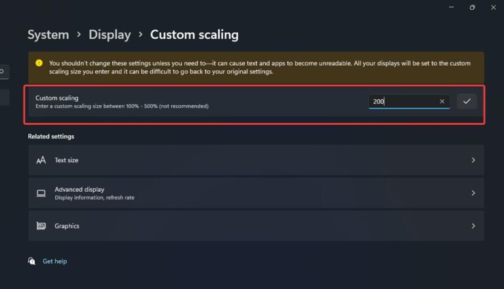Screen dimensions: 504x289
Task: Click the checkmark to apply custom scaling
Action: click(x=467, y=101)
